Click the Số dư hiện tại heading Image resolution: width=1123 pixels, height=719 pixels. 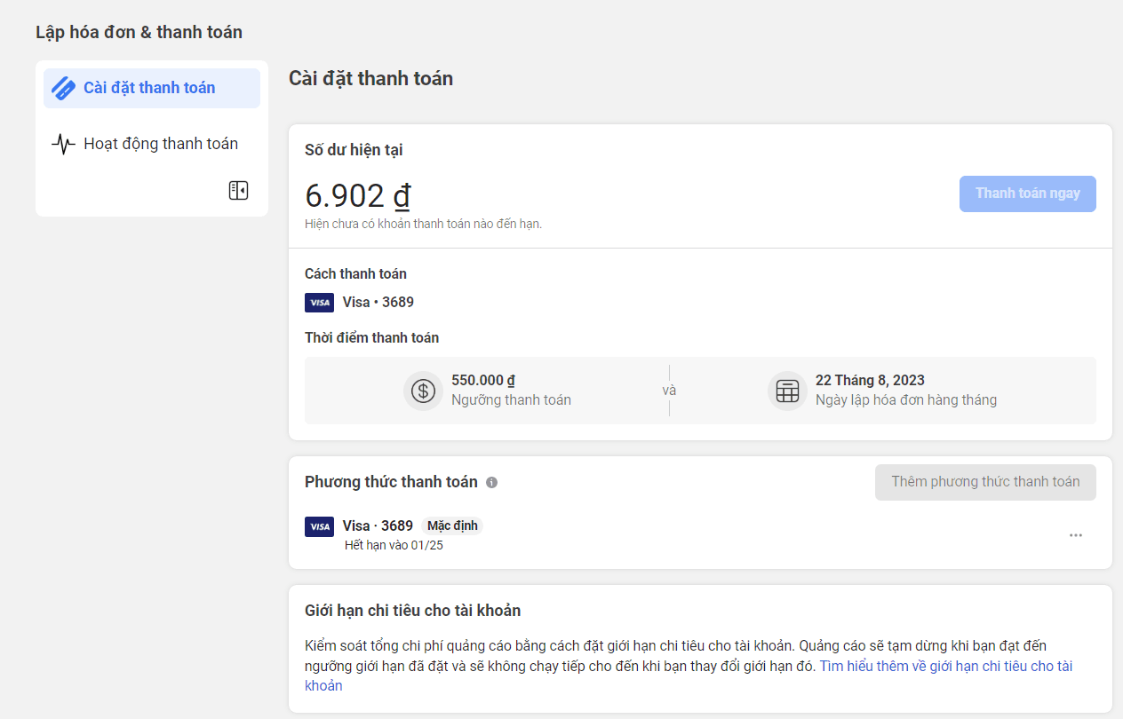coord(354,150)
